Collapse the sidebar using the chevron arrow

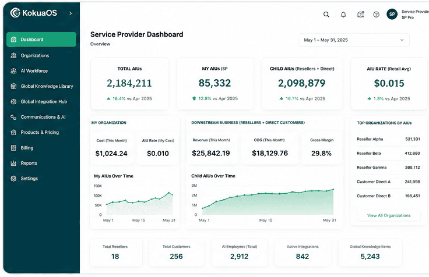71,13
